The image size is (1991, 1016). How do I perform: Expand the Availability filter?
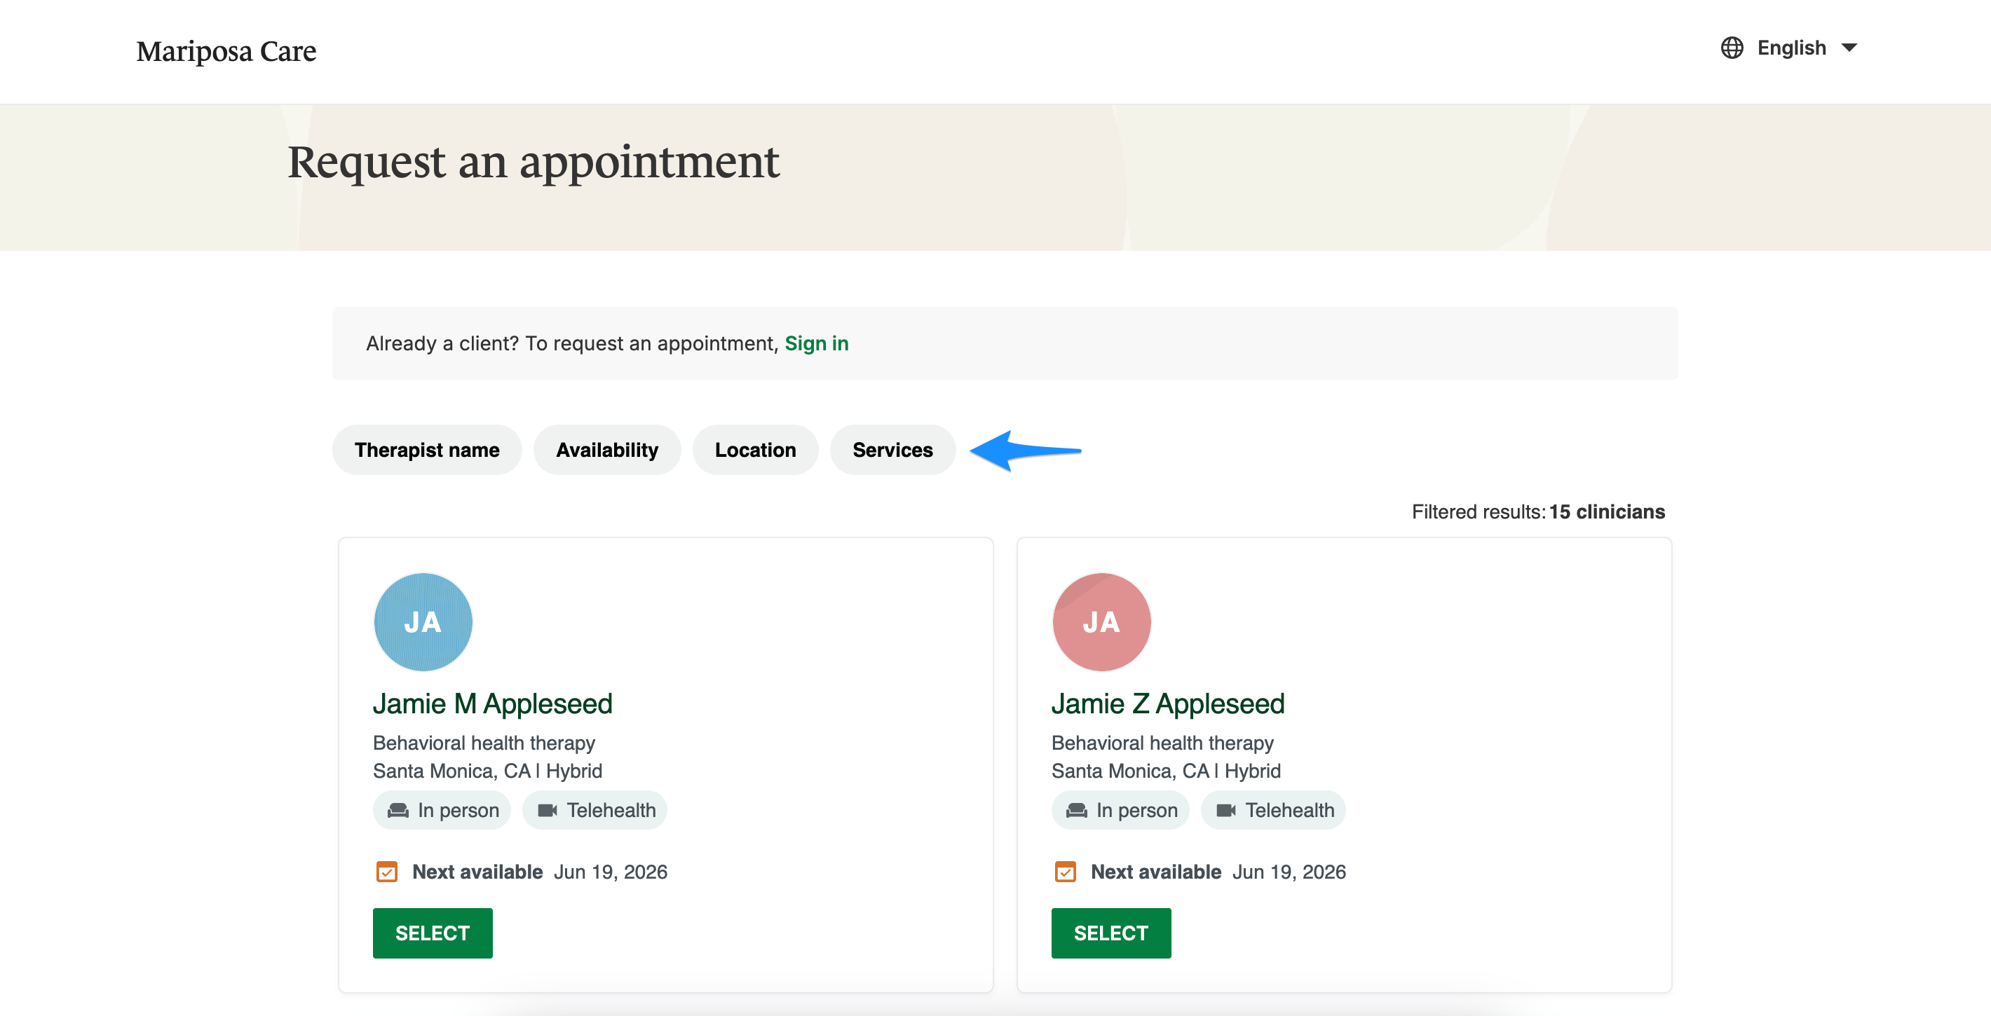[606, 450]
